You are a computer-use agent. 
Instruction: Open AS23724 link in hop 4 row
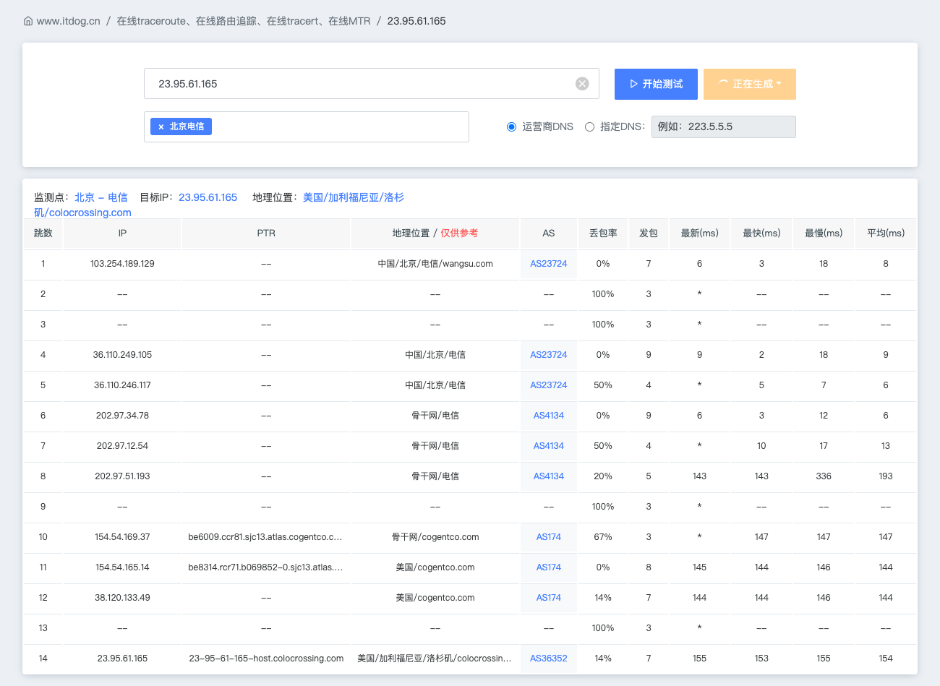tap(549, 355)
